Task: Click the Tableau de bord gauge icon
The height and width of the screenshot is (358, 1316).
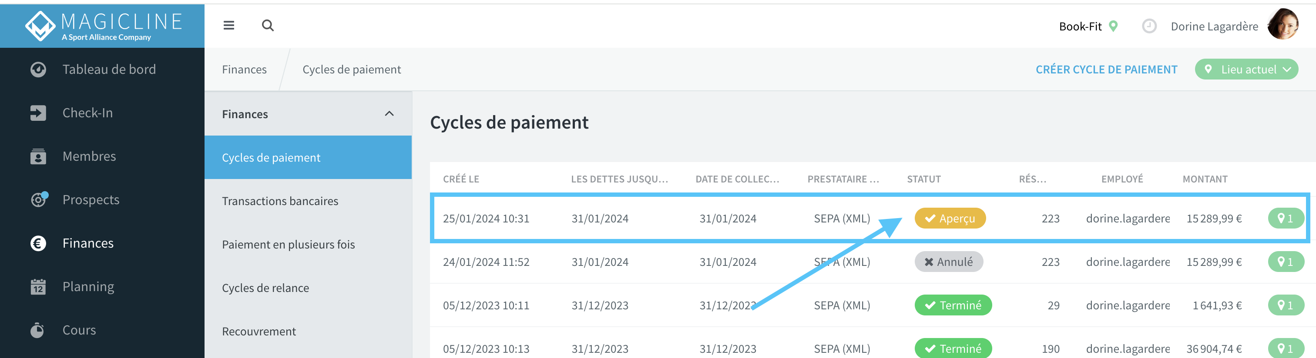Action: pos(38,70)
